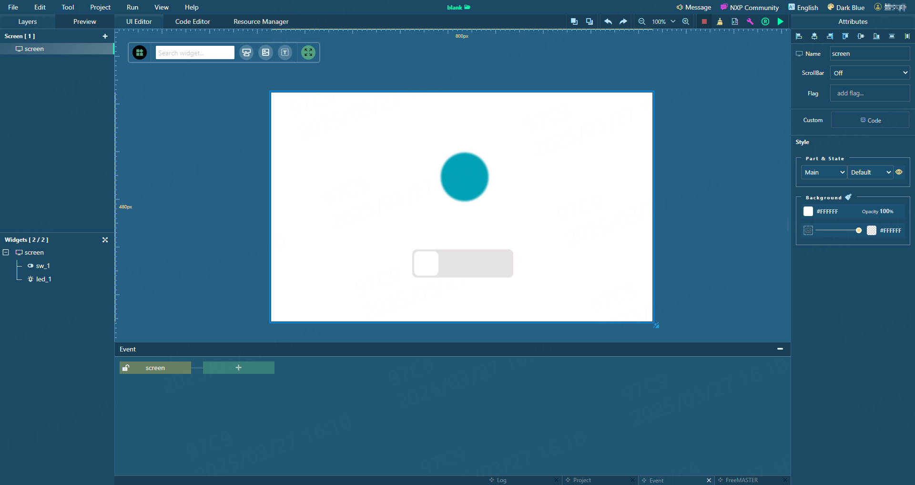Open the File menu
Screen dimensions: 915x485
coord(13,7)
